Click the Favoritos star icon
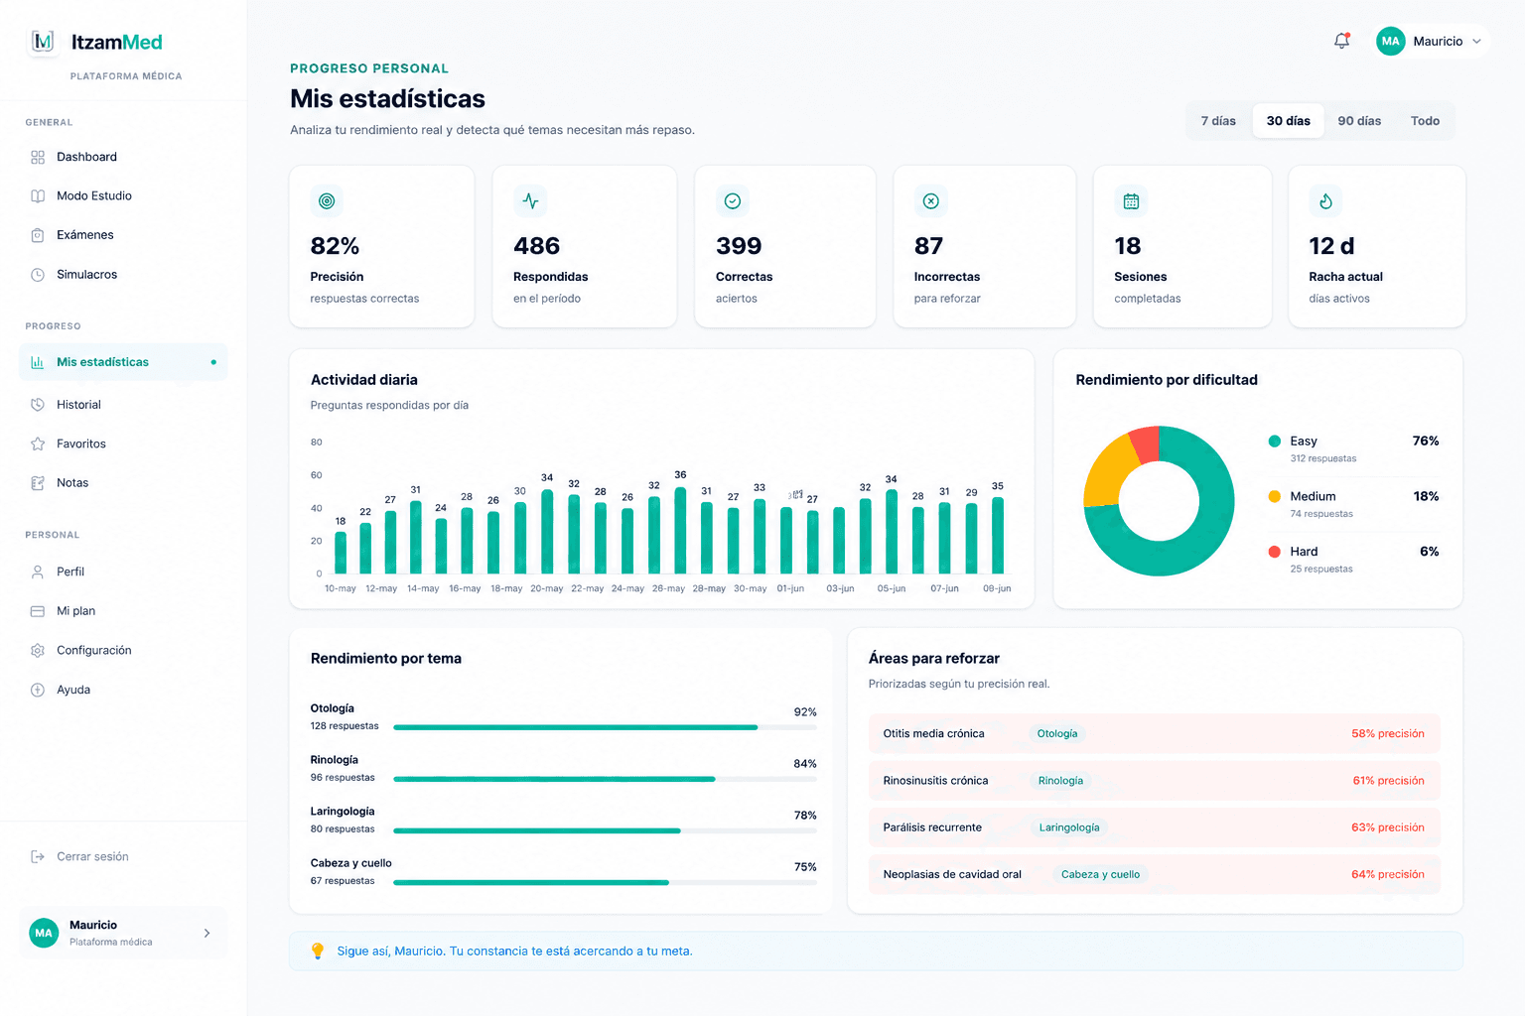Viewport: 1525px width, 1016px height. pos(38,444)
